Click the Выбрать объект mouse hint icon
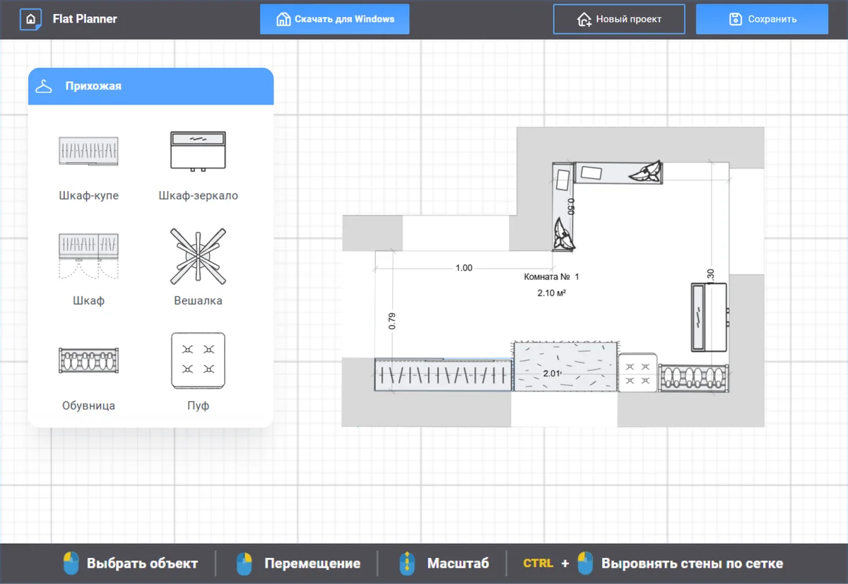 point(71,563)
